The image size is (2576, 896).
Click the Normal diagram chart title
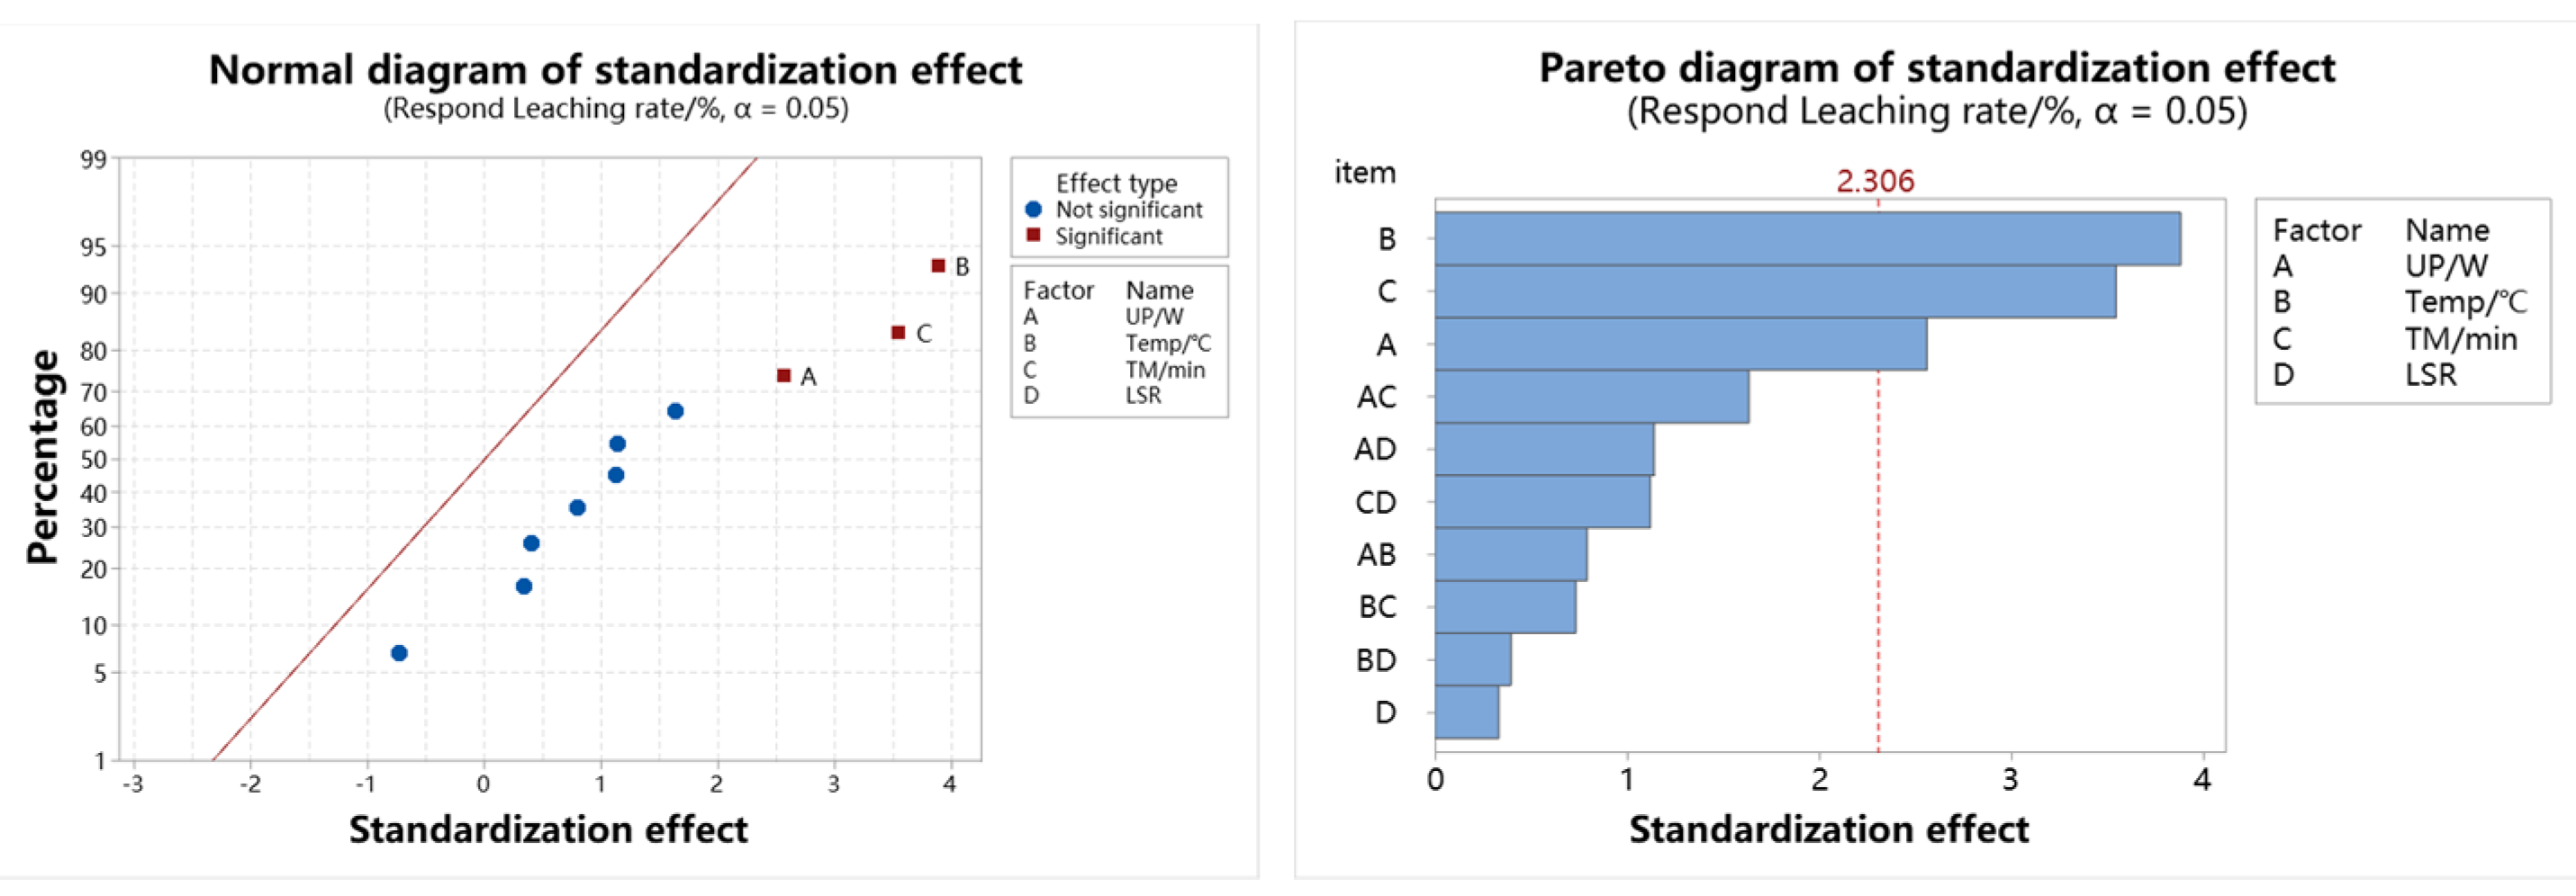click(x=615, y=70)
